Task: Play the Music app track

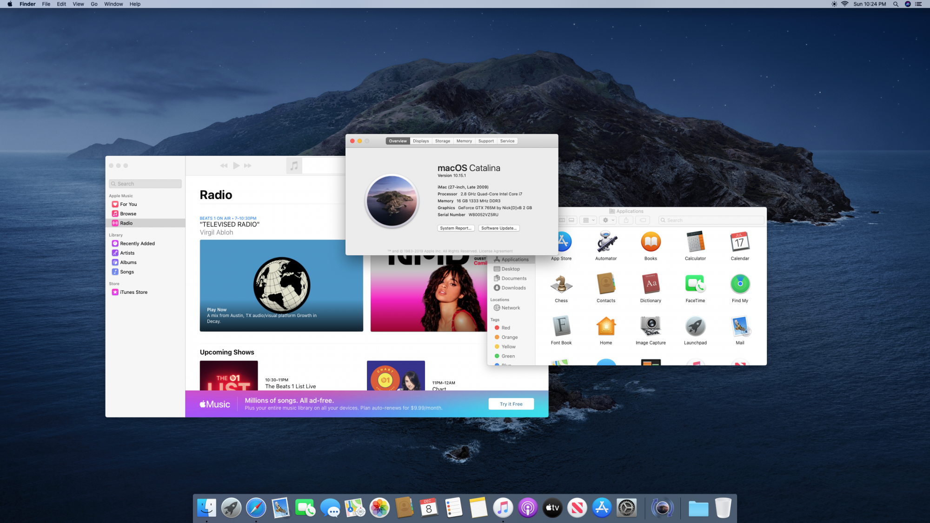Action: point(236,166)
